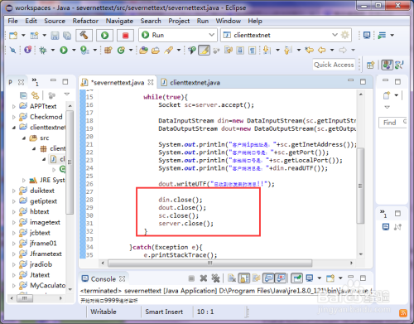
Task: Click the Back navigation arrow
Action: click(322, 50)
